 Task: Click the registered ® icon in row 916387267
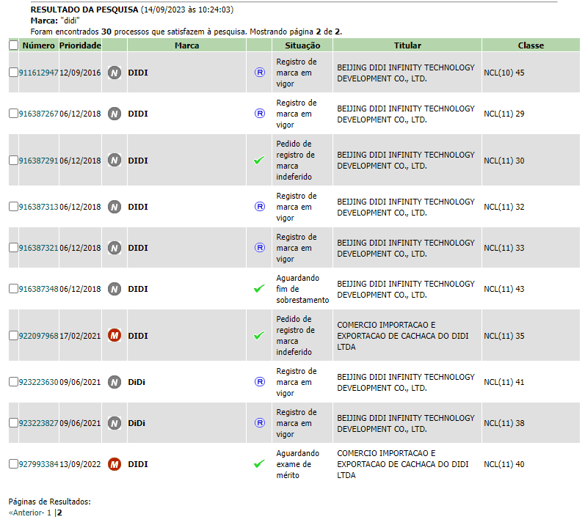click(260, 113)
